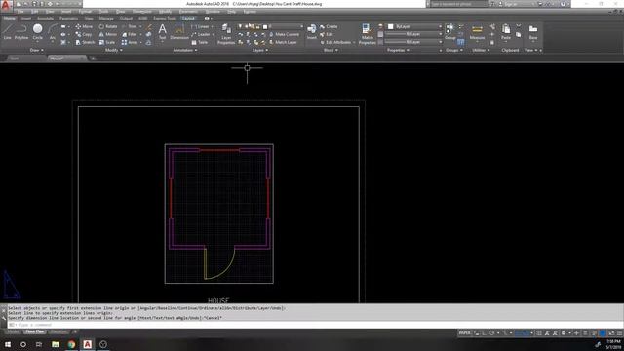Toggle PAPER space status button

click(464, 333)
